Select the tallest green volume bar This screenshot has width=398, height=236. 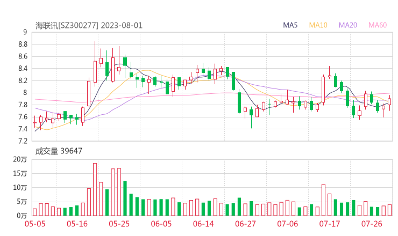(125, 198)
